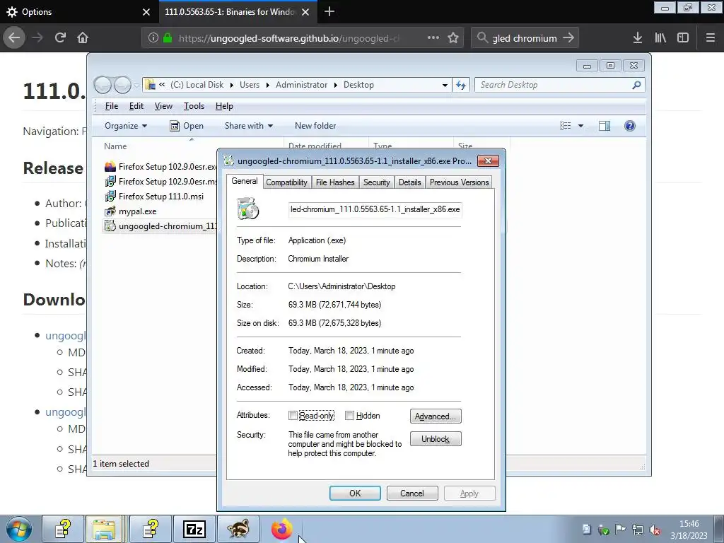Check the Read-only attribute checkbox
The height and width of the screenshot is (543, 724).
(x=293, y=416)
